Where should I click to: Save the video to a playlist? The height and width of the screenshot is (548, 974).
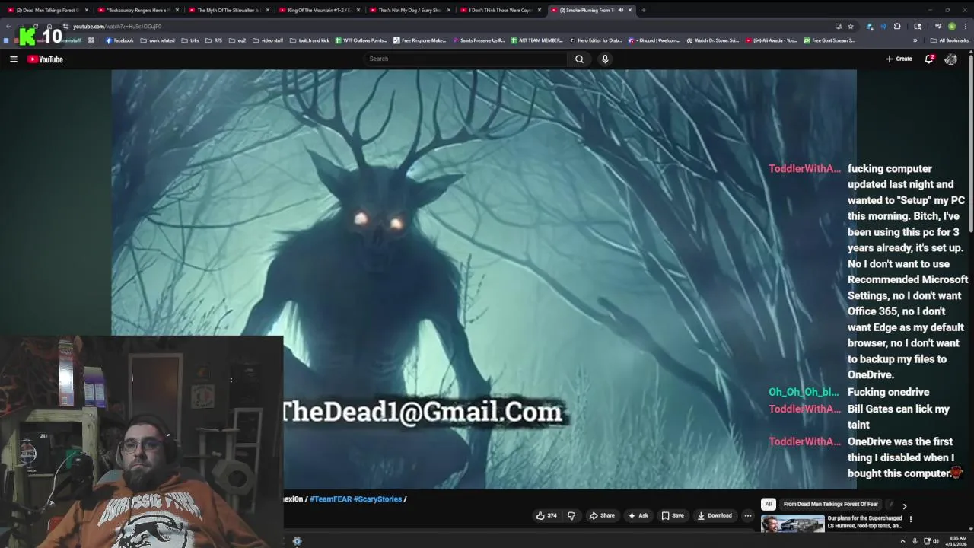pos(673,515)
